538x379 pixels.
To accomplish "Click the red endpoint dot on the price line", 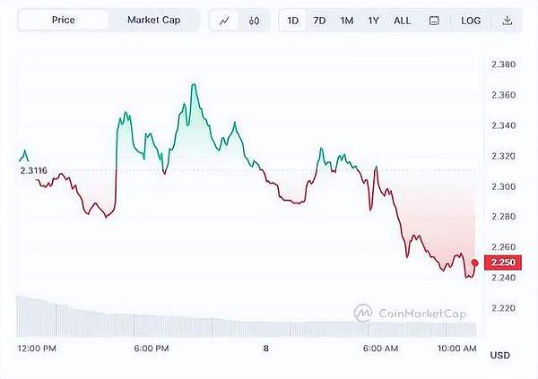I will (474, 262).
